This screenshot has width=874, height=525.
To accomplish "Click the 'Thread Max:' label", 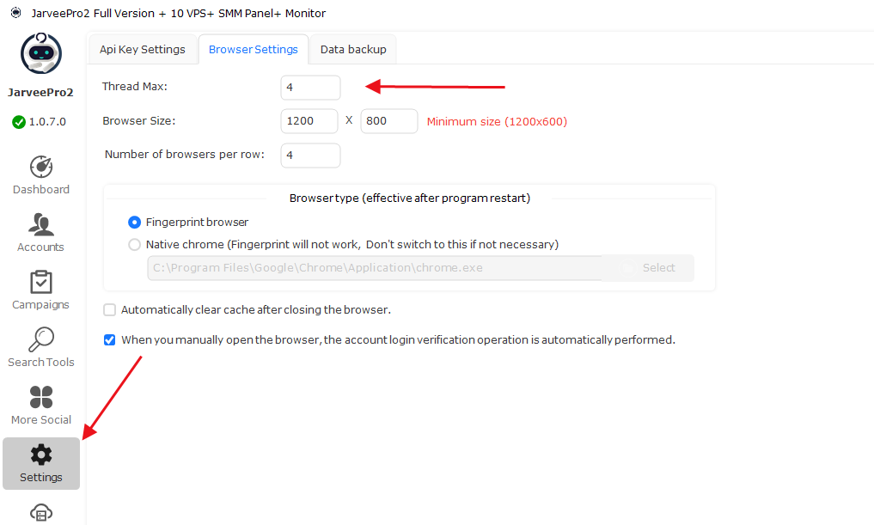I will coord(134,87).
